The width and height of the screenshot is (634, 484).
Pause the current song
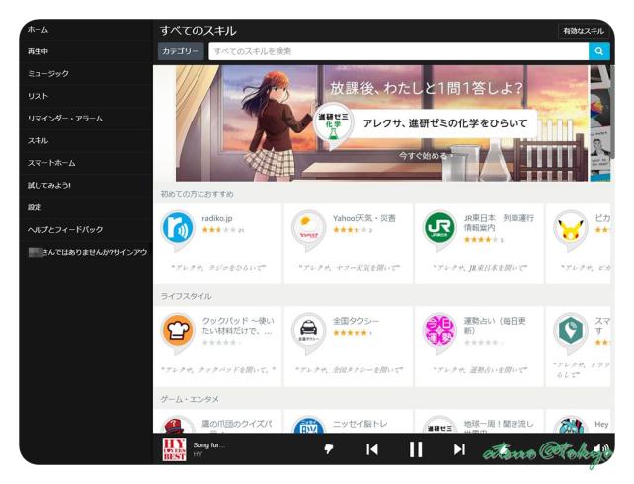click(416, 449)
